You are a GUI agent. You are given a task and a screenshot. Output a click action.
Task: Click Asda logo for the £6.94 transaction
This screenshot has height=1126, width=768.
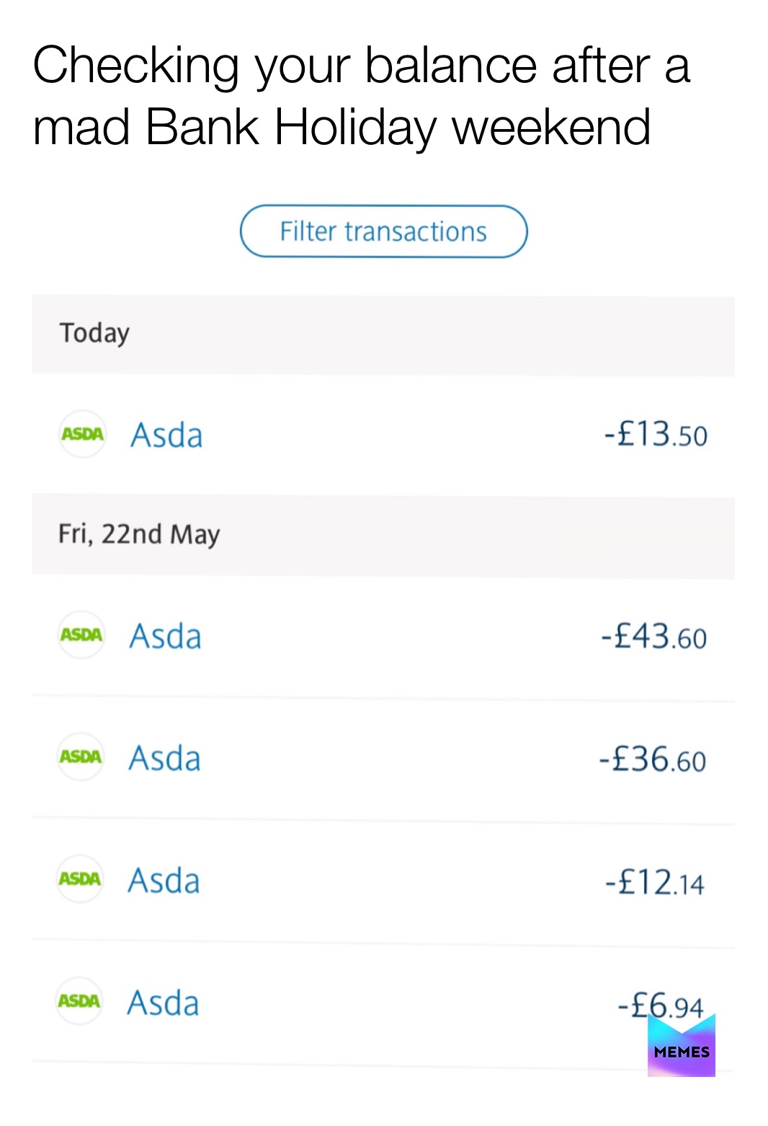pos(79,1001)
